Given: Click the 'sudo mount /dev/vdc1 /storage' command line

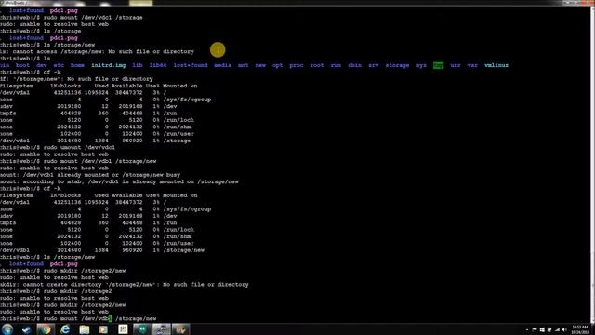Looking at the screenshot, I should click(72, 18).
